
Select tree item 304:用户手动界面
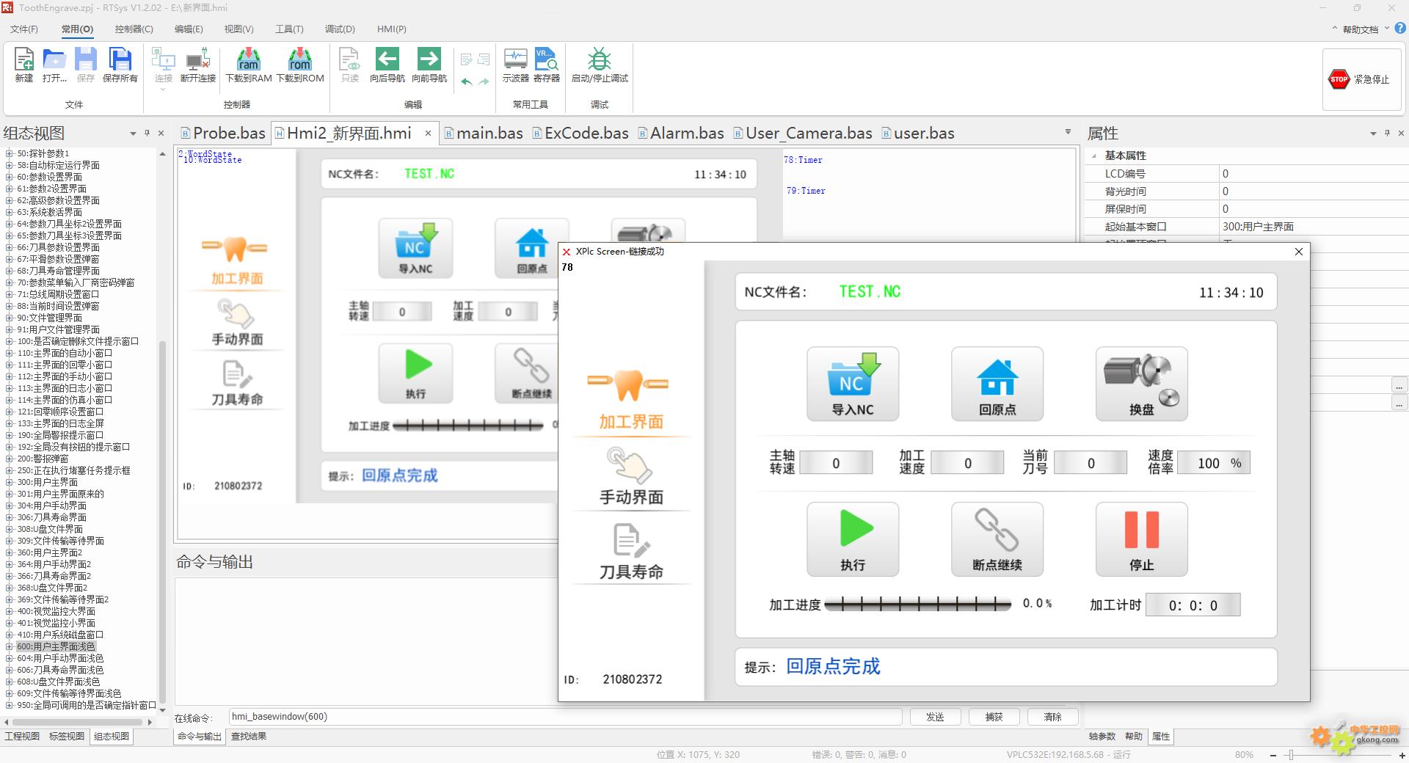[51, 505]
